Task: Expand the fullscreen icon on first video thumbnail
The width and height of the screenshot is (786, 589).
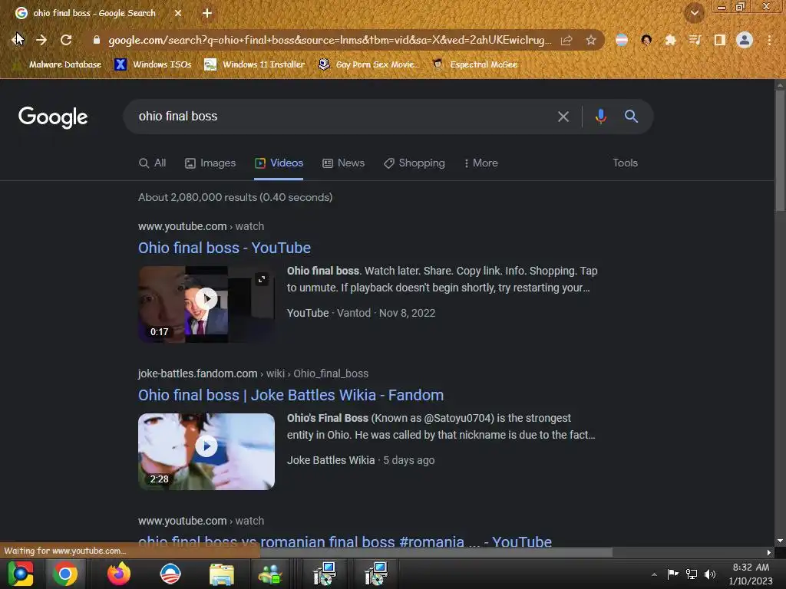Action: coord(262,279)
